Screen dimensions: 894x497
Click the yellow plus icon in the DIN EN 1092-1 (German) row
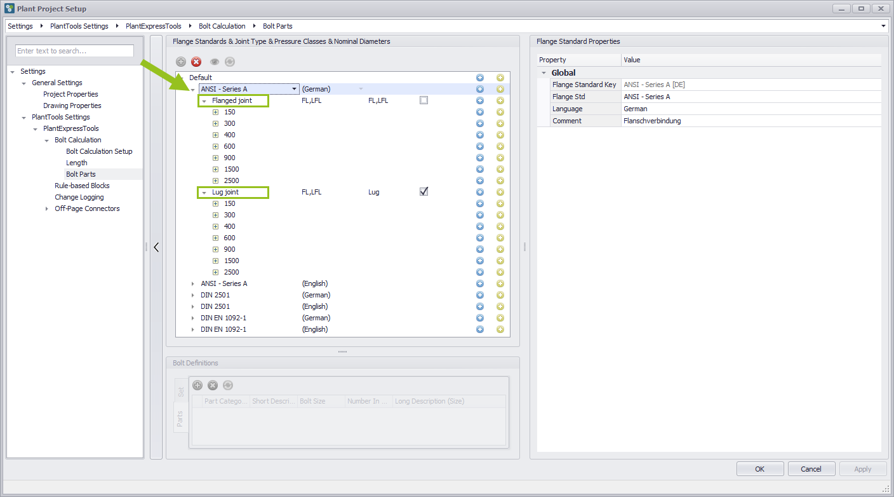[x=500, y=318]
